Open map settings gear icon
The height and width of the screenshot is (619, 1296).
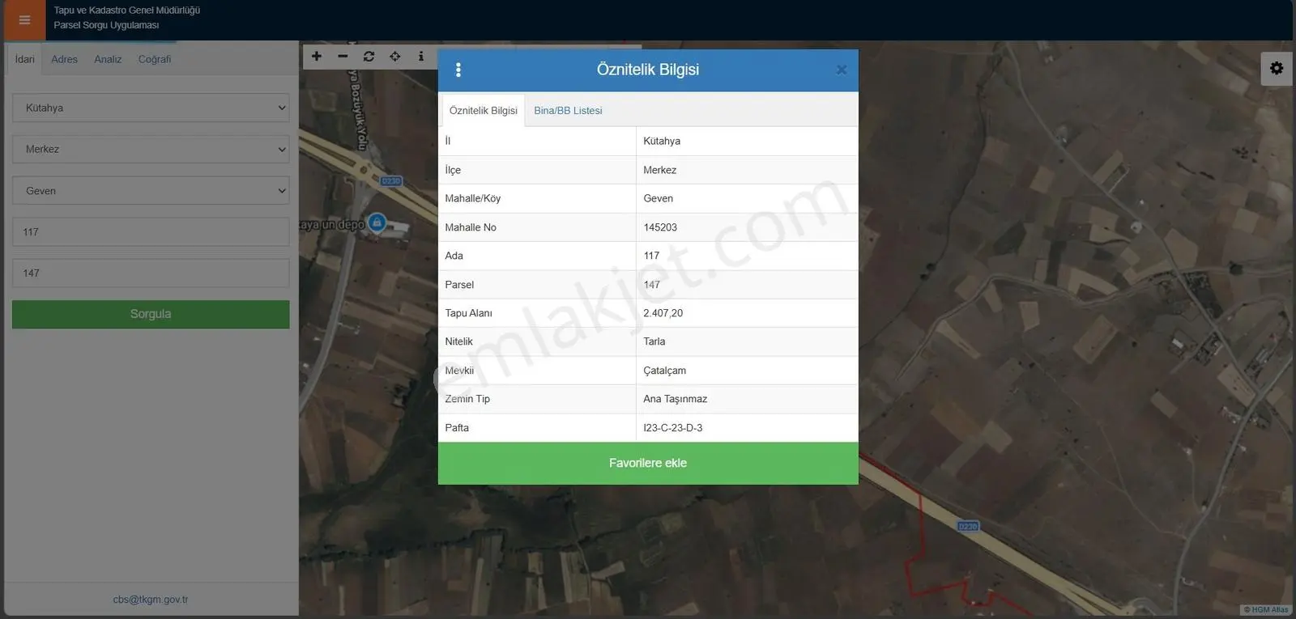1277,69
